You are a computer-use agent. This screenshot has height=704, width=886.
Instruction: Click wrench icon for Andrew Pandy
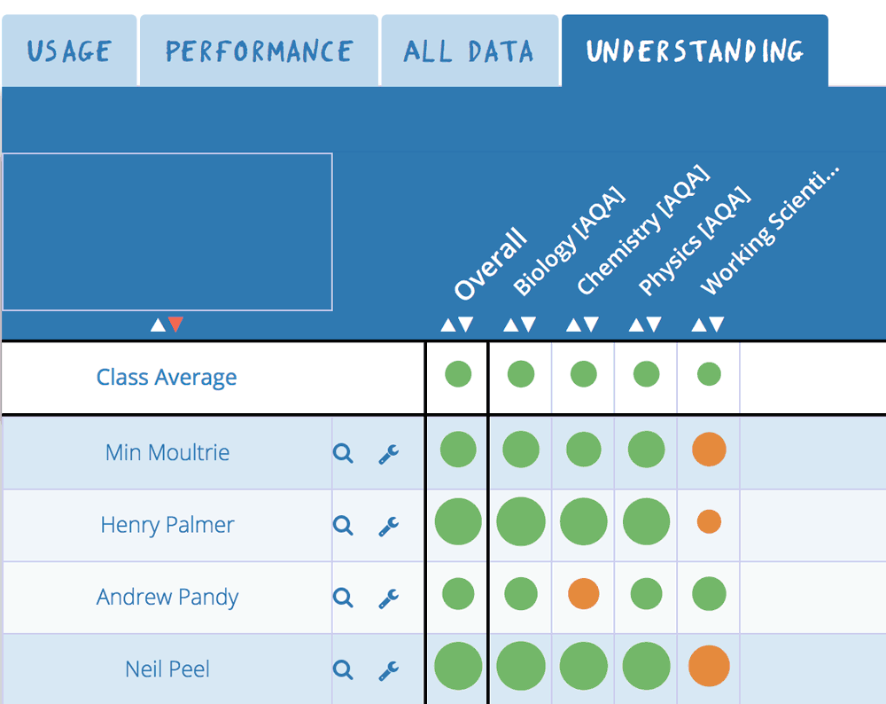[389, 598]
